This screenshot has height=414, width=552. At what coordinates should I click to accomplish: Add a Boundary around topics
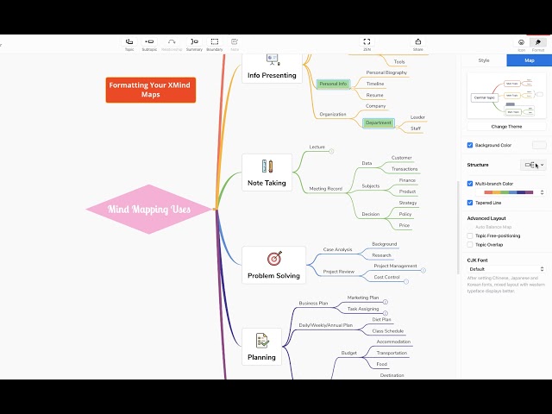point(215,44)
